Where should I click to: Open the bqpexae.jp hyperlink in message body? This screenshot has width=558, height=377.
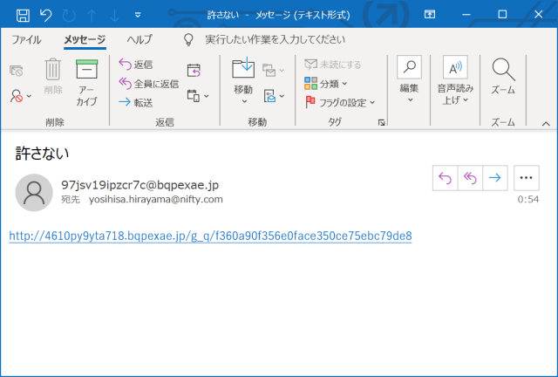click(x=210, y=236)
